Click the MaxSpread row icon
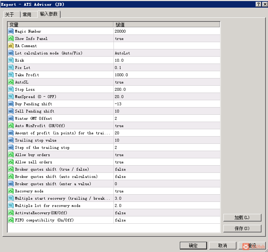The width and height of the screenshot is (268, 252). [11, 97]
